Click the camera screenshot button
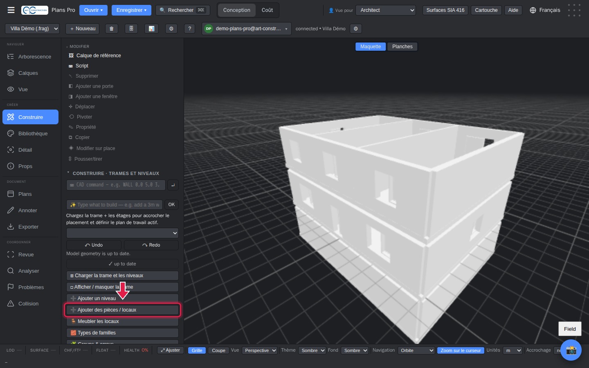The height and width of the screenshot is (368, 589). [x=571, y=350]
